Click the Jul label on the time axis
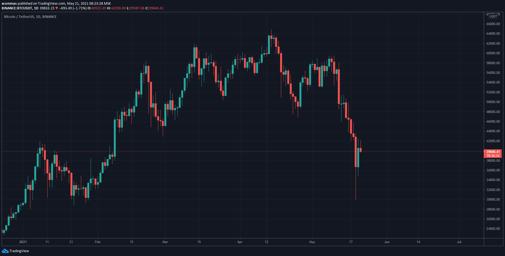 pos(459,242)
